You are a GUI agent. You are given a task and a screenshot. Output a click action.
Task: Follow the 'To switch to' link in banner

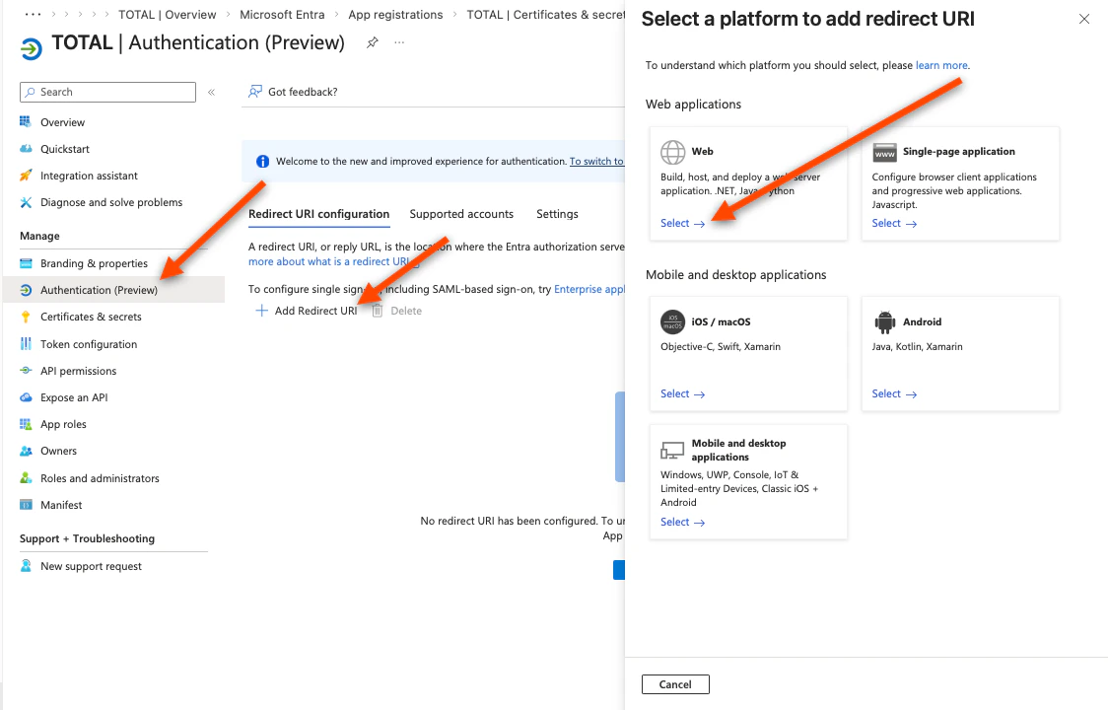596,162
